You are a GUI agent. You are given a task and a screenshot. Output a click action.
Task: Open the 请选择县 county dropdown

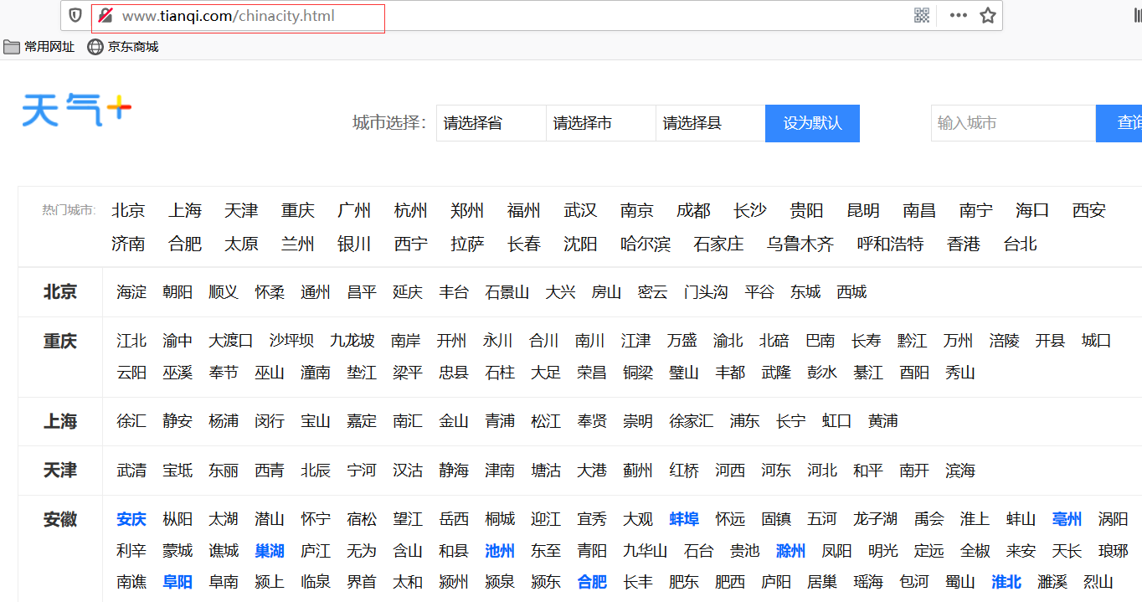pyautogui.click(x=710, y=123)
